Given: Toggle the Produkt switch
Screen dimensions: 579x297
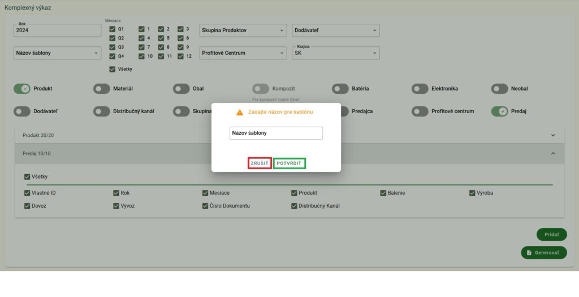Looking at the screenshot, I should pyautogui.click(x=22, y=89).
